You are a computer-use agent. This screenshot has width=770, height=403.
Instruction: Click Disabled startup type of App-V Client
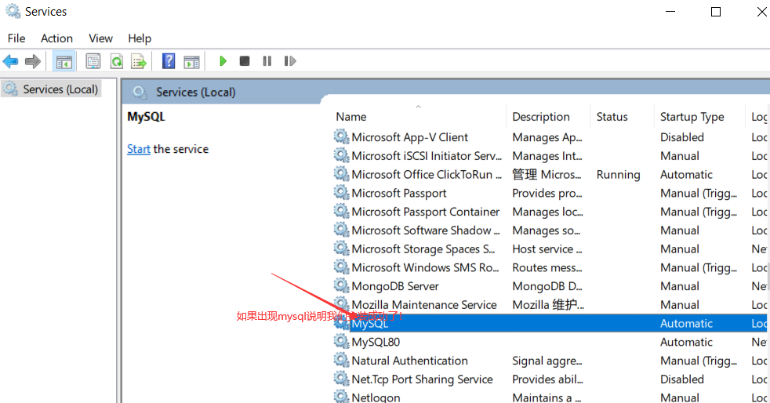point(681,137)
